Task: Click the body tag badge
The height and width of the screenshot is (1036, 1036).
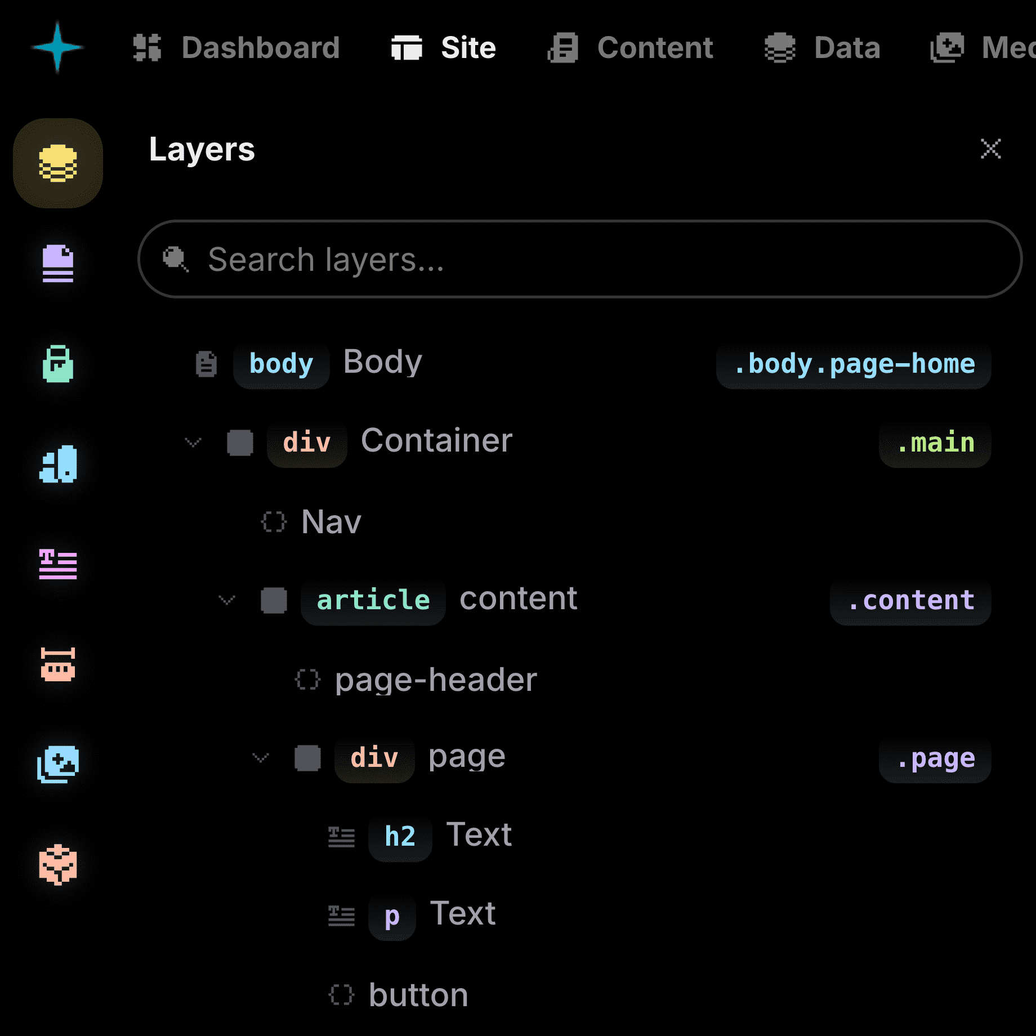Action: tap(281, 364)
